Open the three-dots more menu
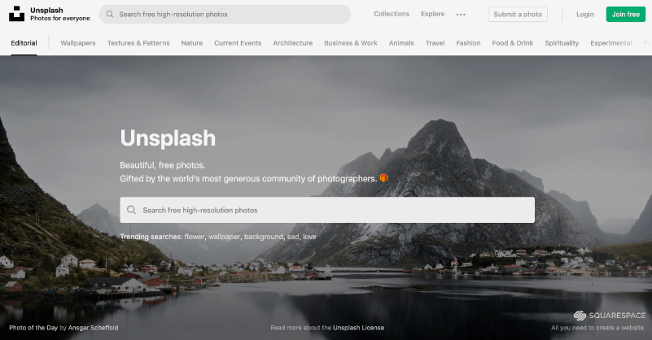 coord(461,14)
